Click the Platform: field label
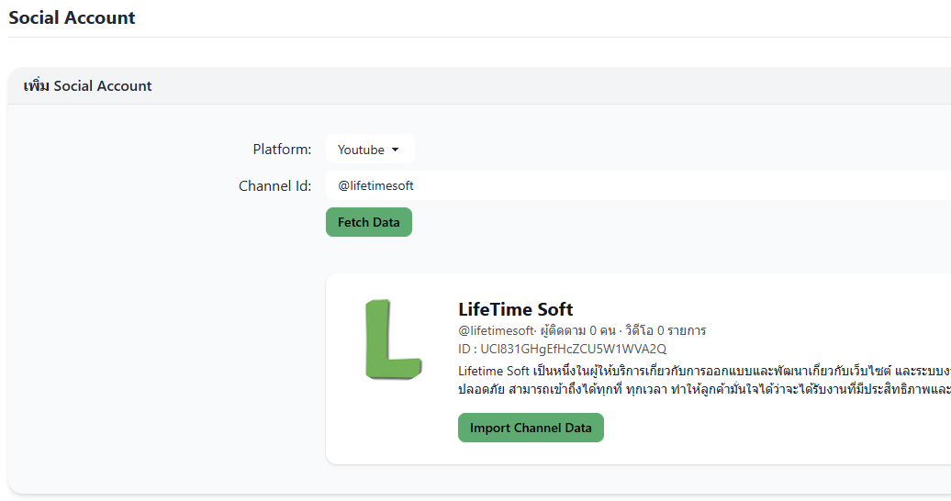The width and height of the screenshot is (951, 501). pos(282,150)
